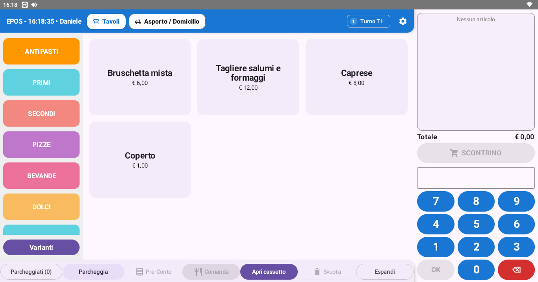Select the PIZZE category
The width and height of the screenshot is (538, 282).
pyautogui.click(x=41, y=145)
